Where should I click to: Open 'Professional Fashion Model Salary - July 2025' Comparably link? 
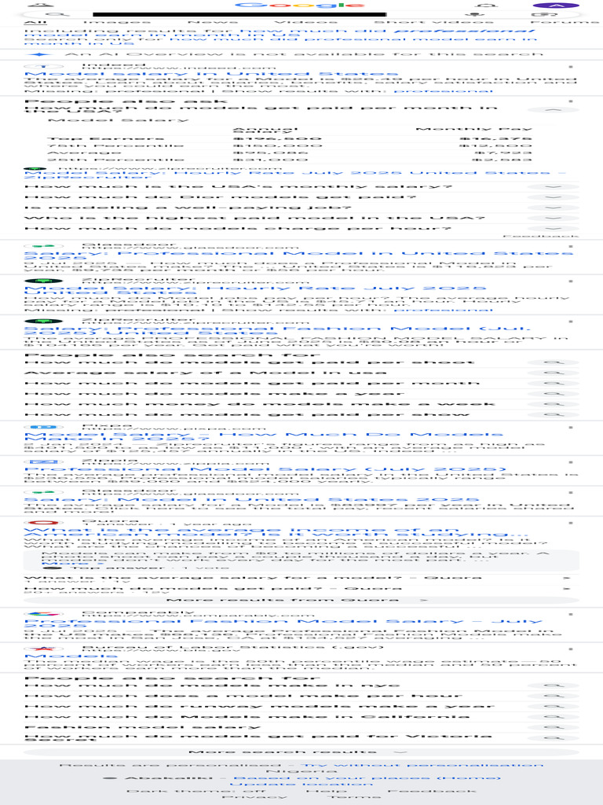(283, 623)
